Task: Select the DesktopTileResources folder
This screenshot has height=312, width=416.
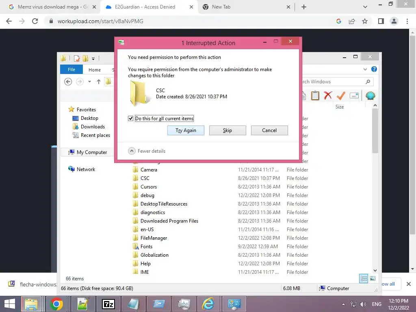Action: click(x=220, y=204)
